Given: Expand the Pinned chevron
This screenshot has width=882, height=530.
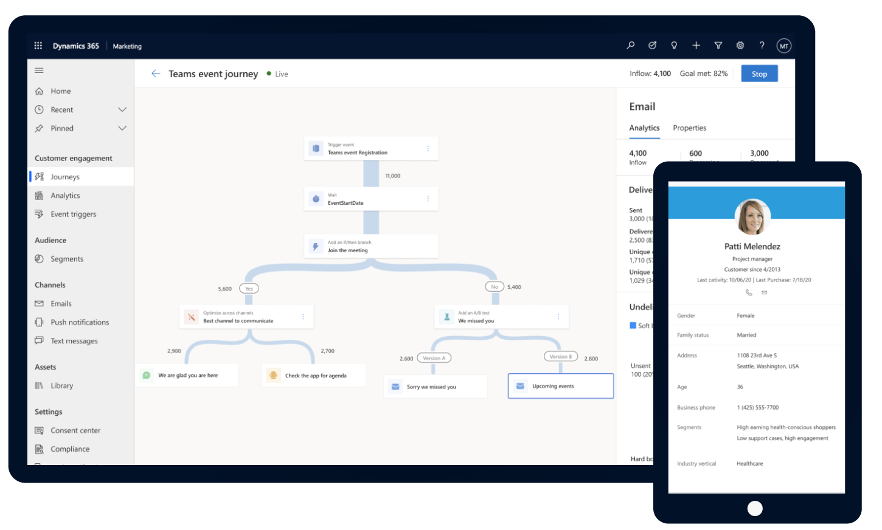Looking at the screenshot, I should point(122,128).
